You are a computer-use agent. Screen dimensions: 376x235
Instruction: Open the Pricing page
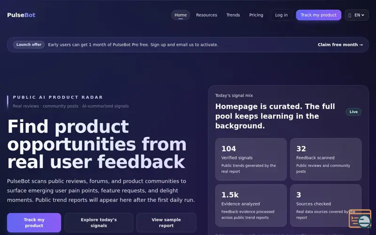tap(256, 15)
